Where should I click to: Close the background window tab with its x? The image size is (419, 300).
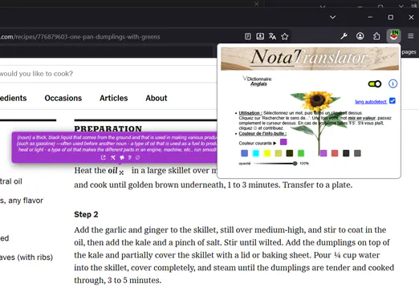pos(256,3)
